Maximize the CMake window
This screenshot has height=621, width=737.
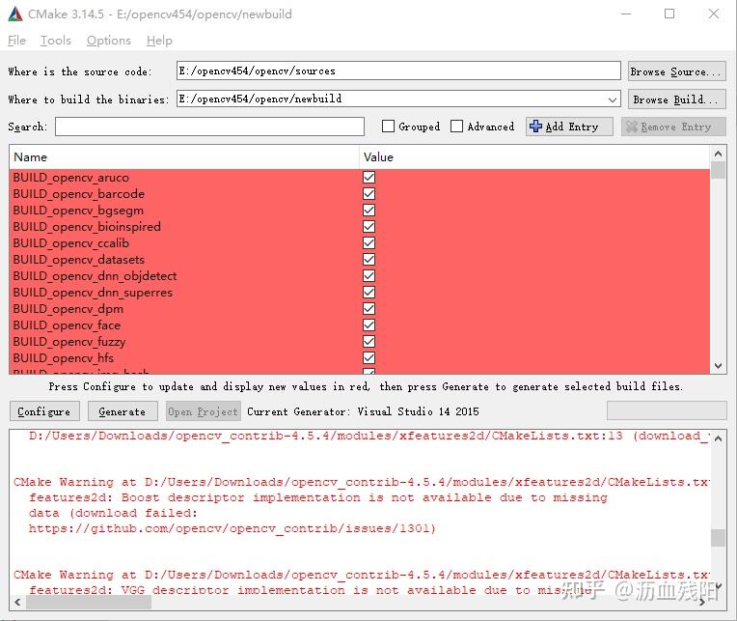click(x=669, y=14)
